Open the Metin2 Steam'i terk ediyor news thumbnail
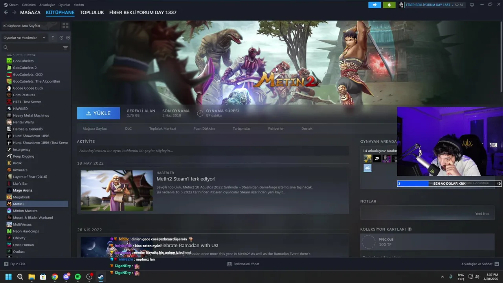 (x=117, y=191)
